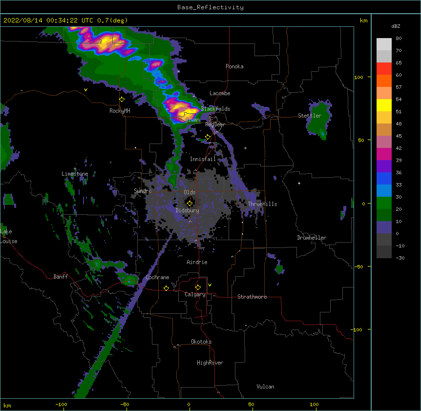This screenshot has width=421, height=411.
Task: Click the RedDeer city label
Action: pos(215,124)
